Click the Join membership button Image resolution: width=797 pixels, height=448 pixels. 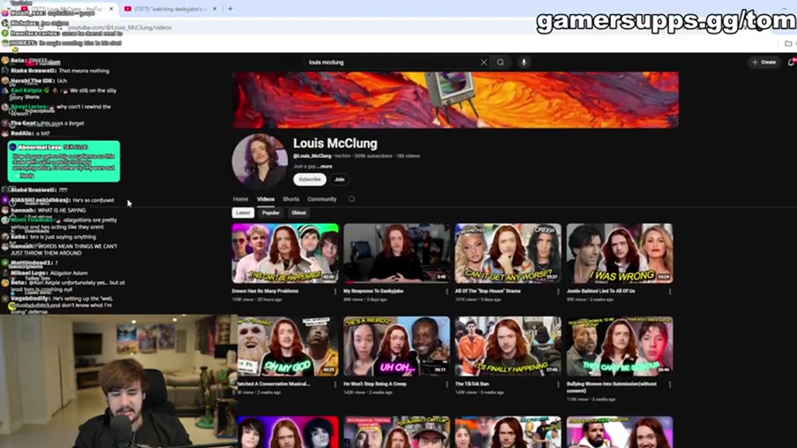coord(339,179)
